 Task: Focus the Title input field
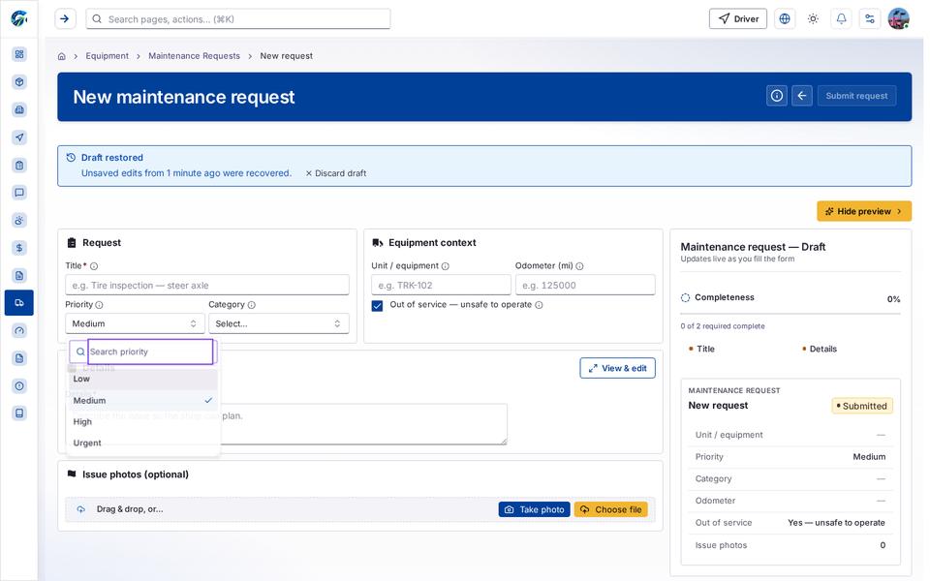(x=207, y=285)
